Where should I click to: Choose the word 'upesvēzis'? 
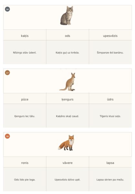pyautogui.click(x=110, y=36)
